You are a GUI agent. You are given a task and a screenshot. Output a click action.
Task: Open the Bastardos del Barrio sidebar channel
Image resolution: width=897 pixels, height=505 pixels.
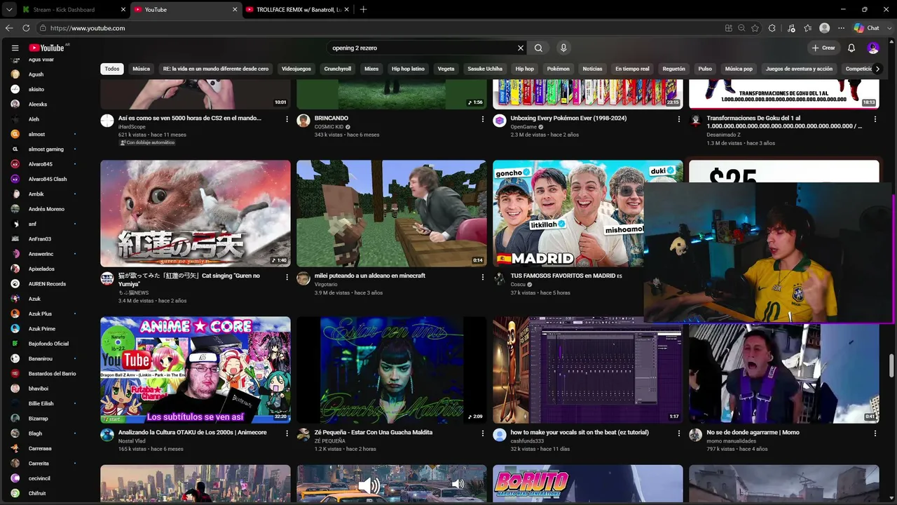click(52, 374)
